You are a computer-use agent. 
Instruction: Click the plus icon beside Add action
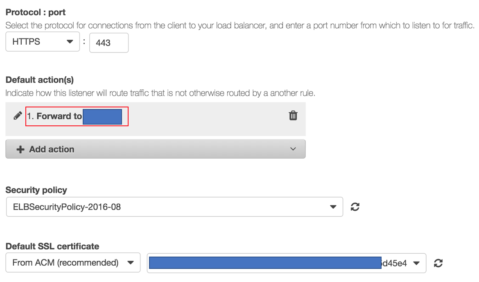tap(20, 150)
